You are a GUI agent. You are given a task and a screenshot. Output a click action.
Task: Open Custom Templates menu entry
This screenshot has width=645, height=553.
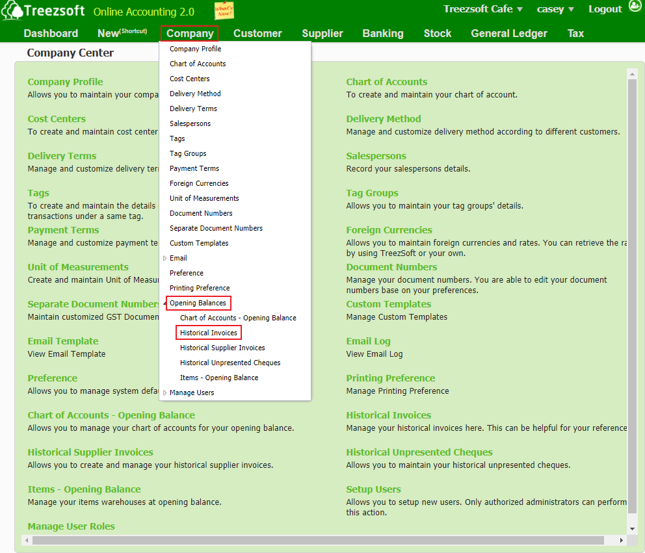tap(199, 243)
